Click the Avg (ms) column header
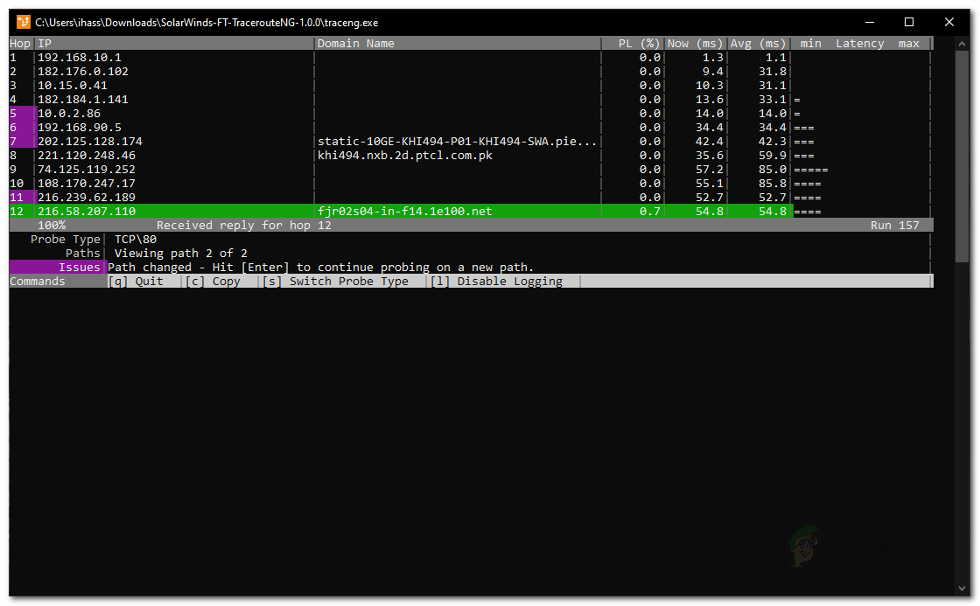The width and height of the screenshot is (980, 606). tap(758, 43)
